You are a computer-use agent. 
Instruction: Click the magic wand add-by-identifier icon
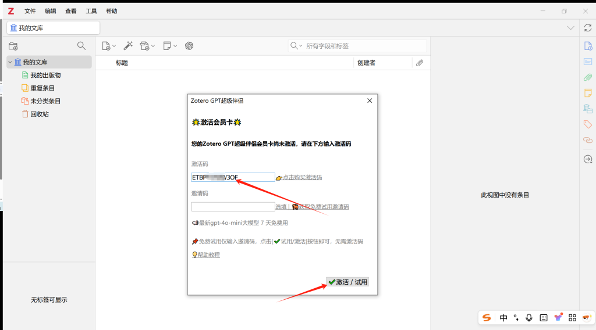[x=128, y=46]
